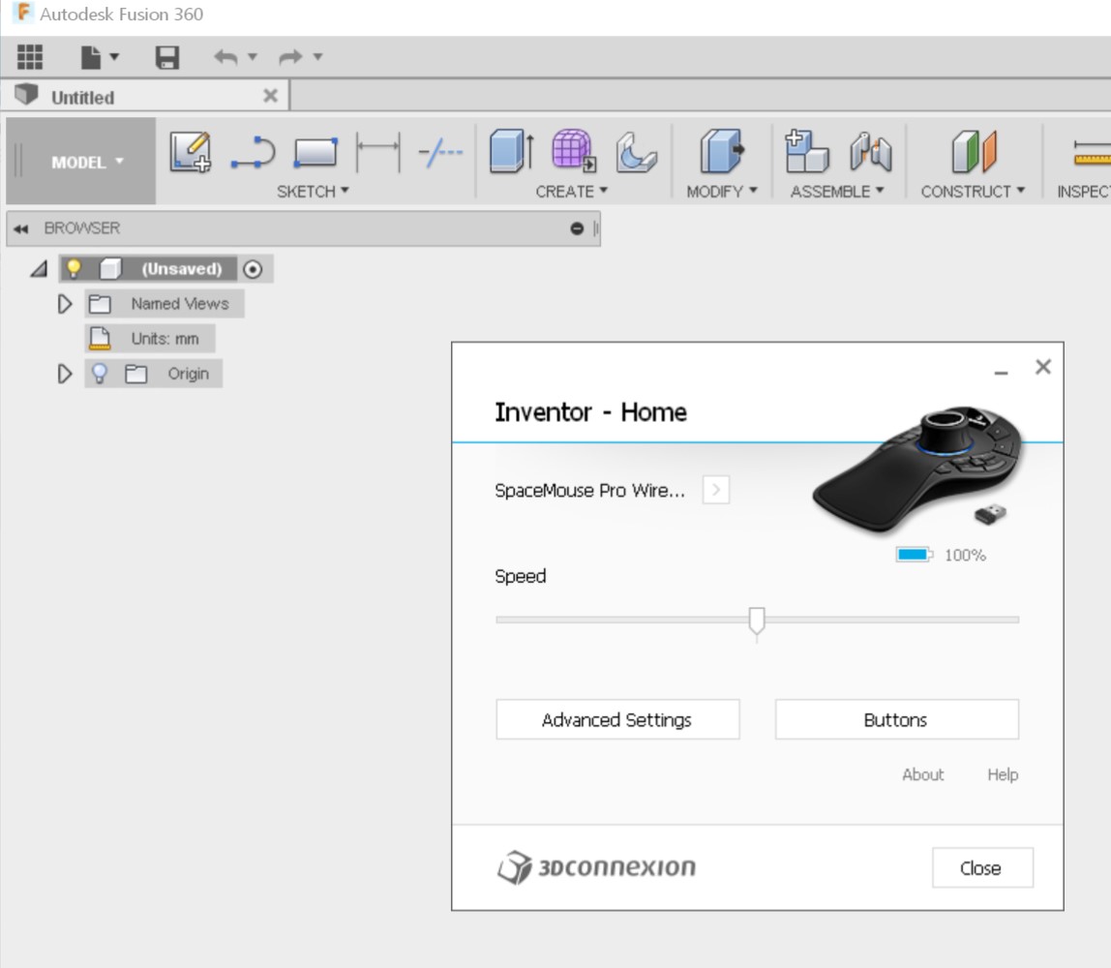Open redo history dropdown arrow
Screen dimensions: 1111x968
click(317, 57)
